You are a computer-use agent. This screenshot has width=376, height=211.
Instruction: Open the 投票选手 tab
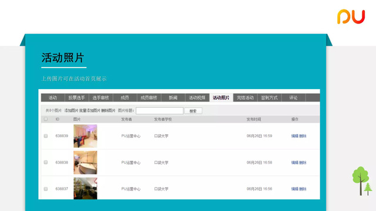(76, 98)
